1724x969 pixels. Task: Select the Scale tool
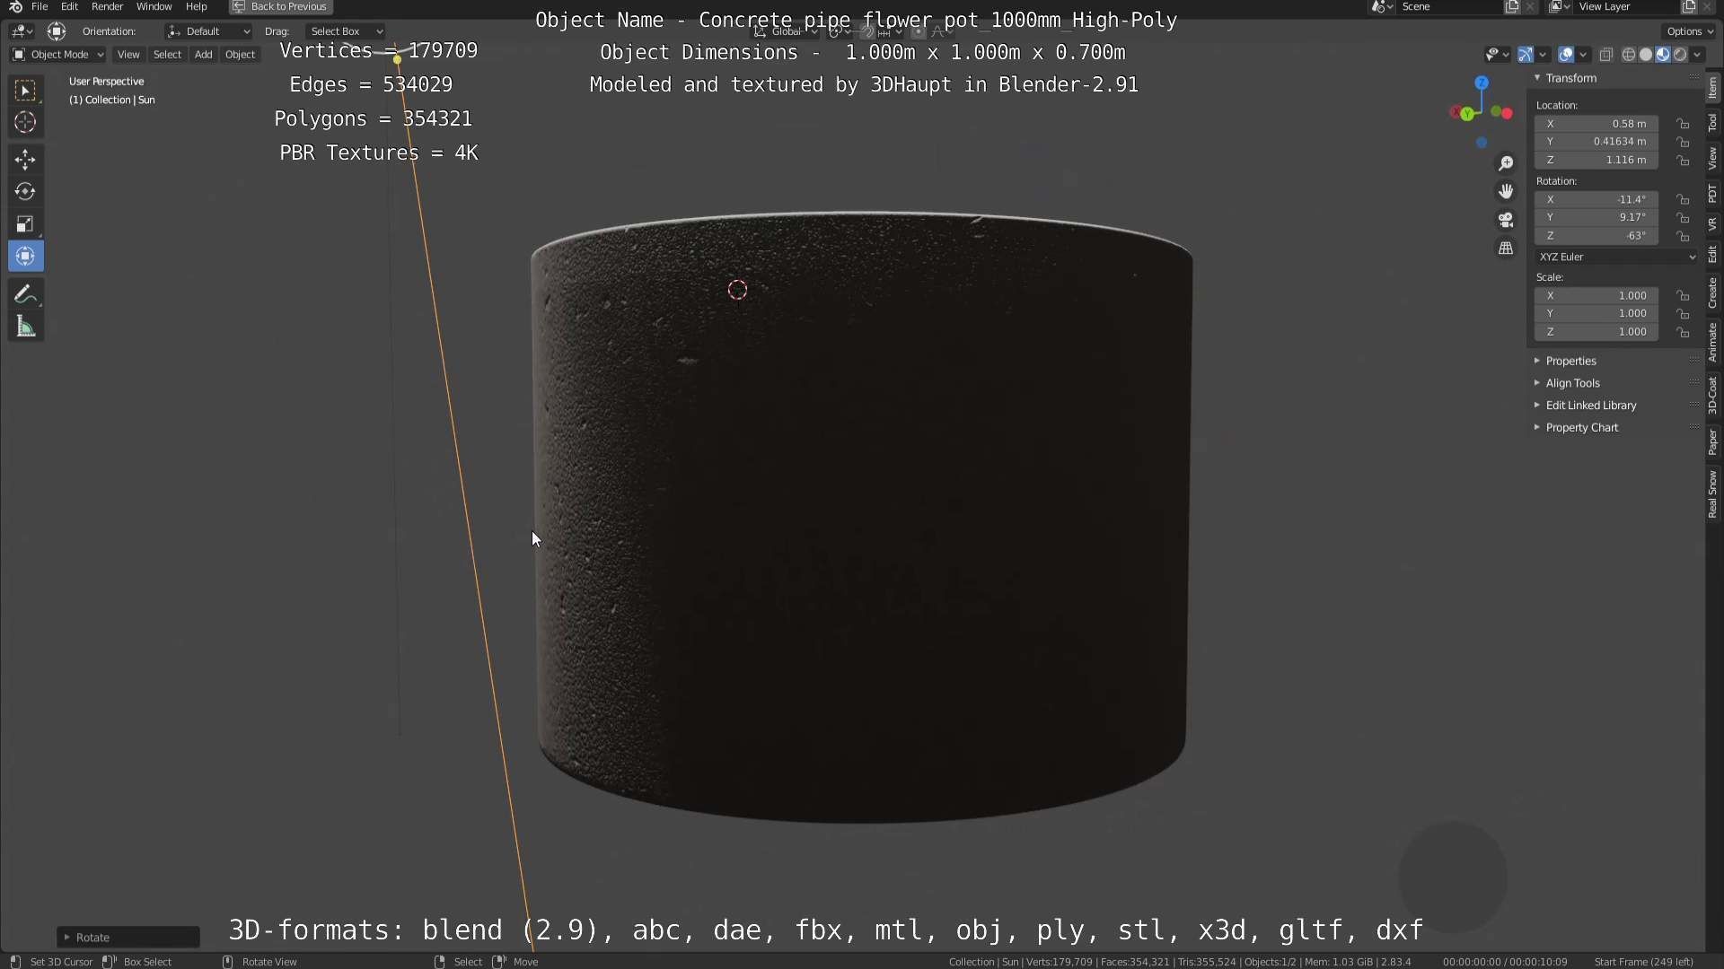coord(25,223)
